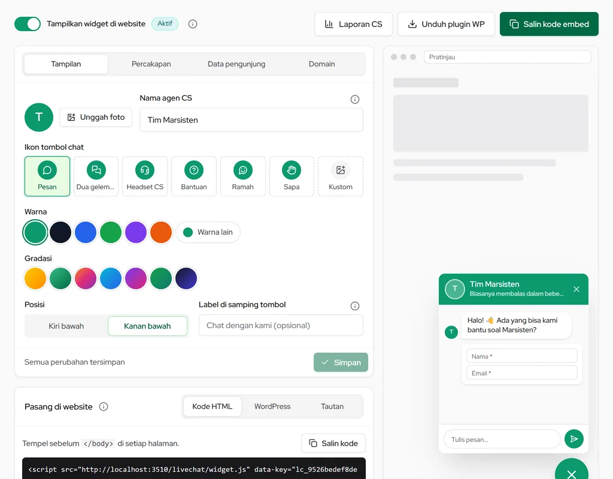Viewport: 613px width, 479px height.
Task: Choose the blue Gradasi gradient
Action: 111,278
